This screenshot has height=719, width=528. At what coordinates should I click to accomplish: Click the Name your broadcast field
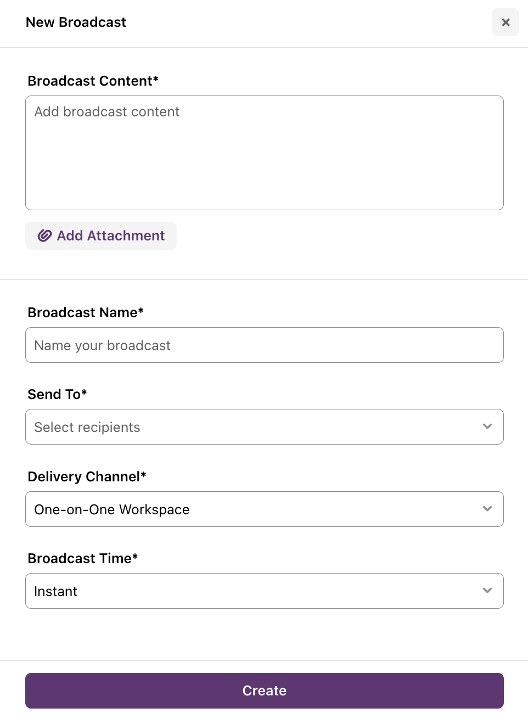pos(265,345)
